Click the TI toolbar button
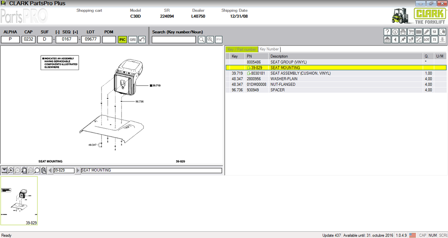The height and width of the screenshot is (238, 448). coord(434,39)
